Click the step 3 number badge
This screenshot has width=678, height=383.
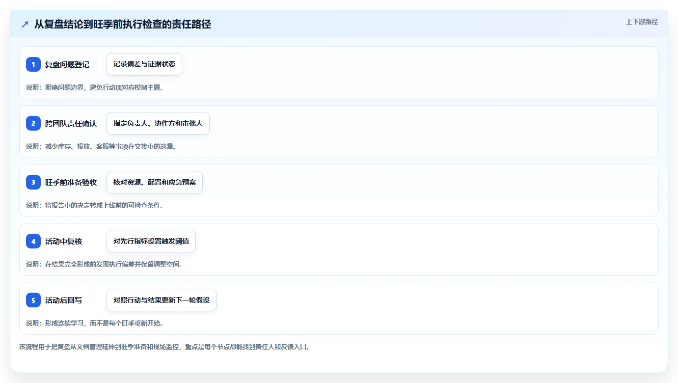coord(33,182)
